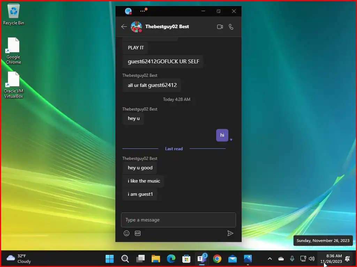
Task: Open the volume control tray icon
Action: click(x=312, y=259)
